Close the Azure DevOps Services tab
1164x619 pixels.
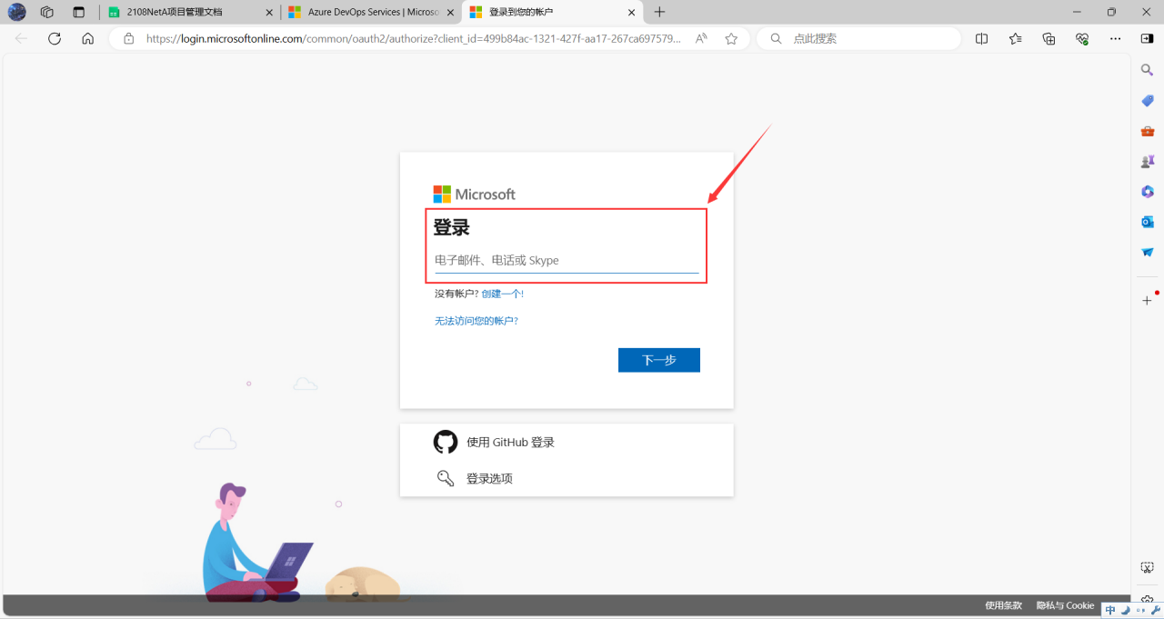(449, 12)
